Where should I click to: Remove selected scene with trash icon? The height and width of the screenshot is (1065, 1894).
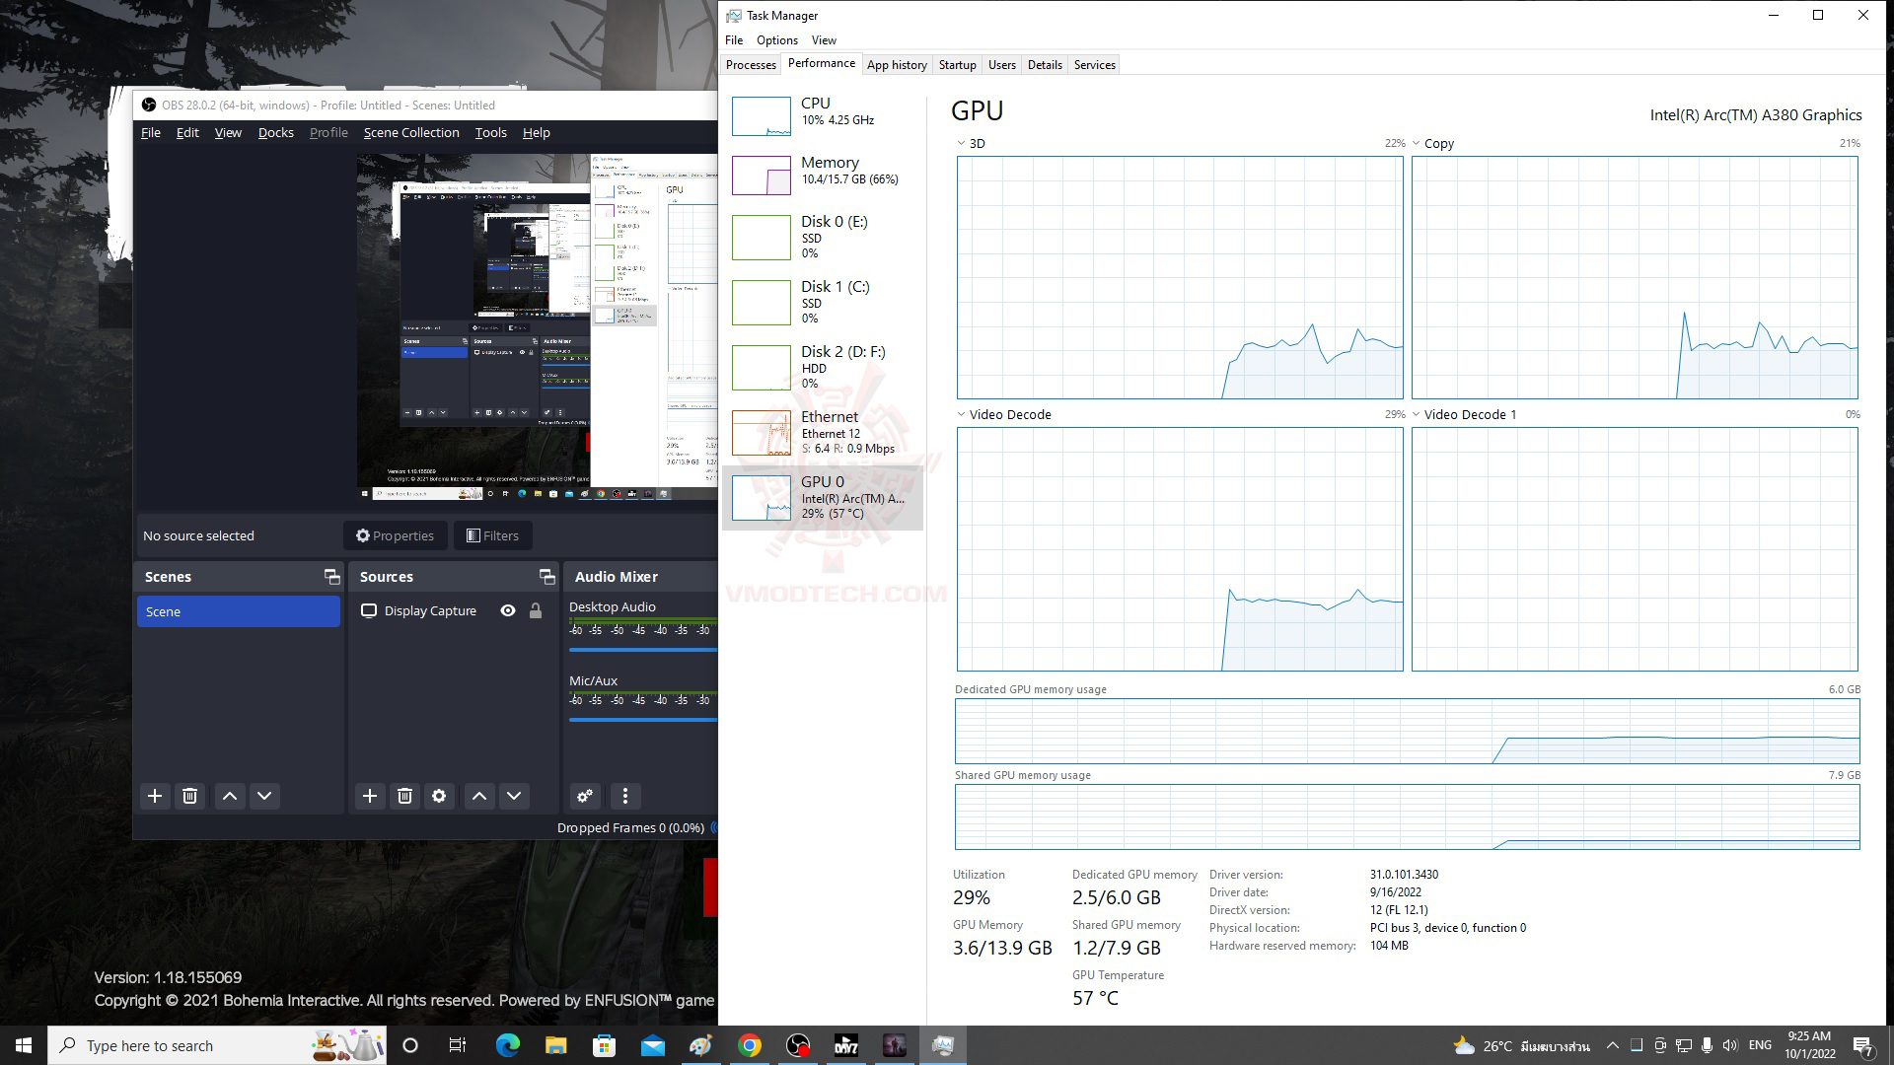tap(190, 796)
